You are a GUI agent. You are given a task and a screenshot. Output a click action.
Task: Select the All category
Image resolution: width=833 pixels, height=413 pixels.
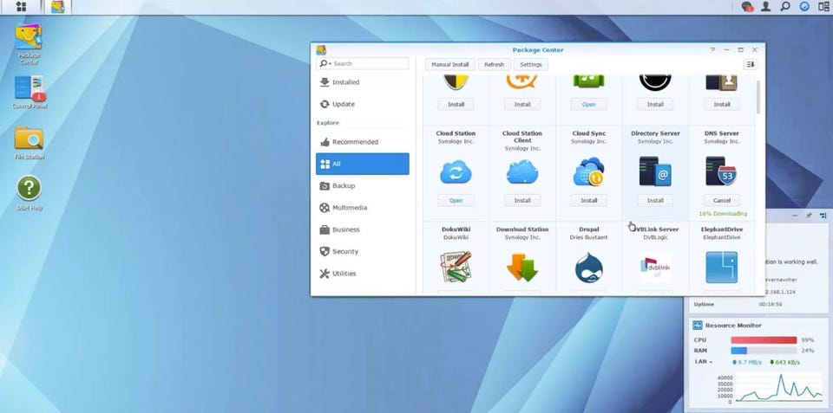tap(363, 164)
